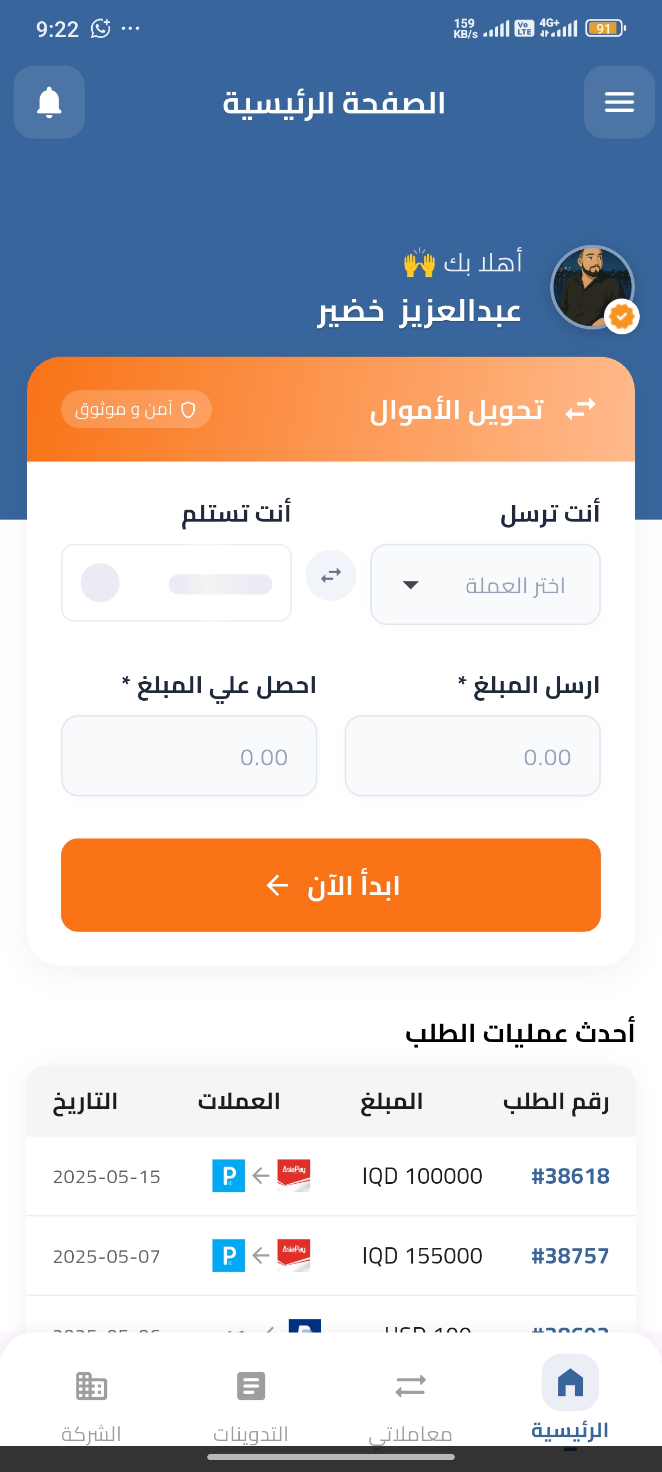Tap the swap currencies round button
This screenshot has width=662, height=1472.
(x=330, y=575)
